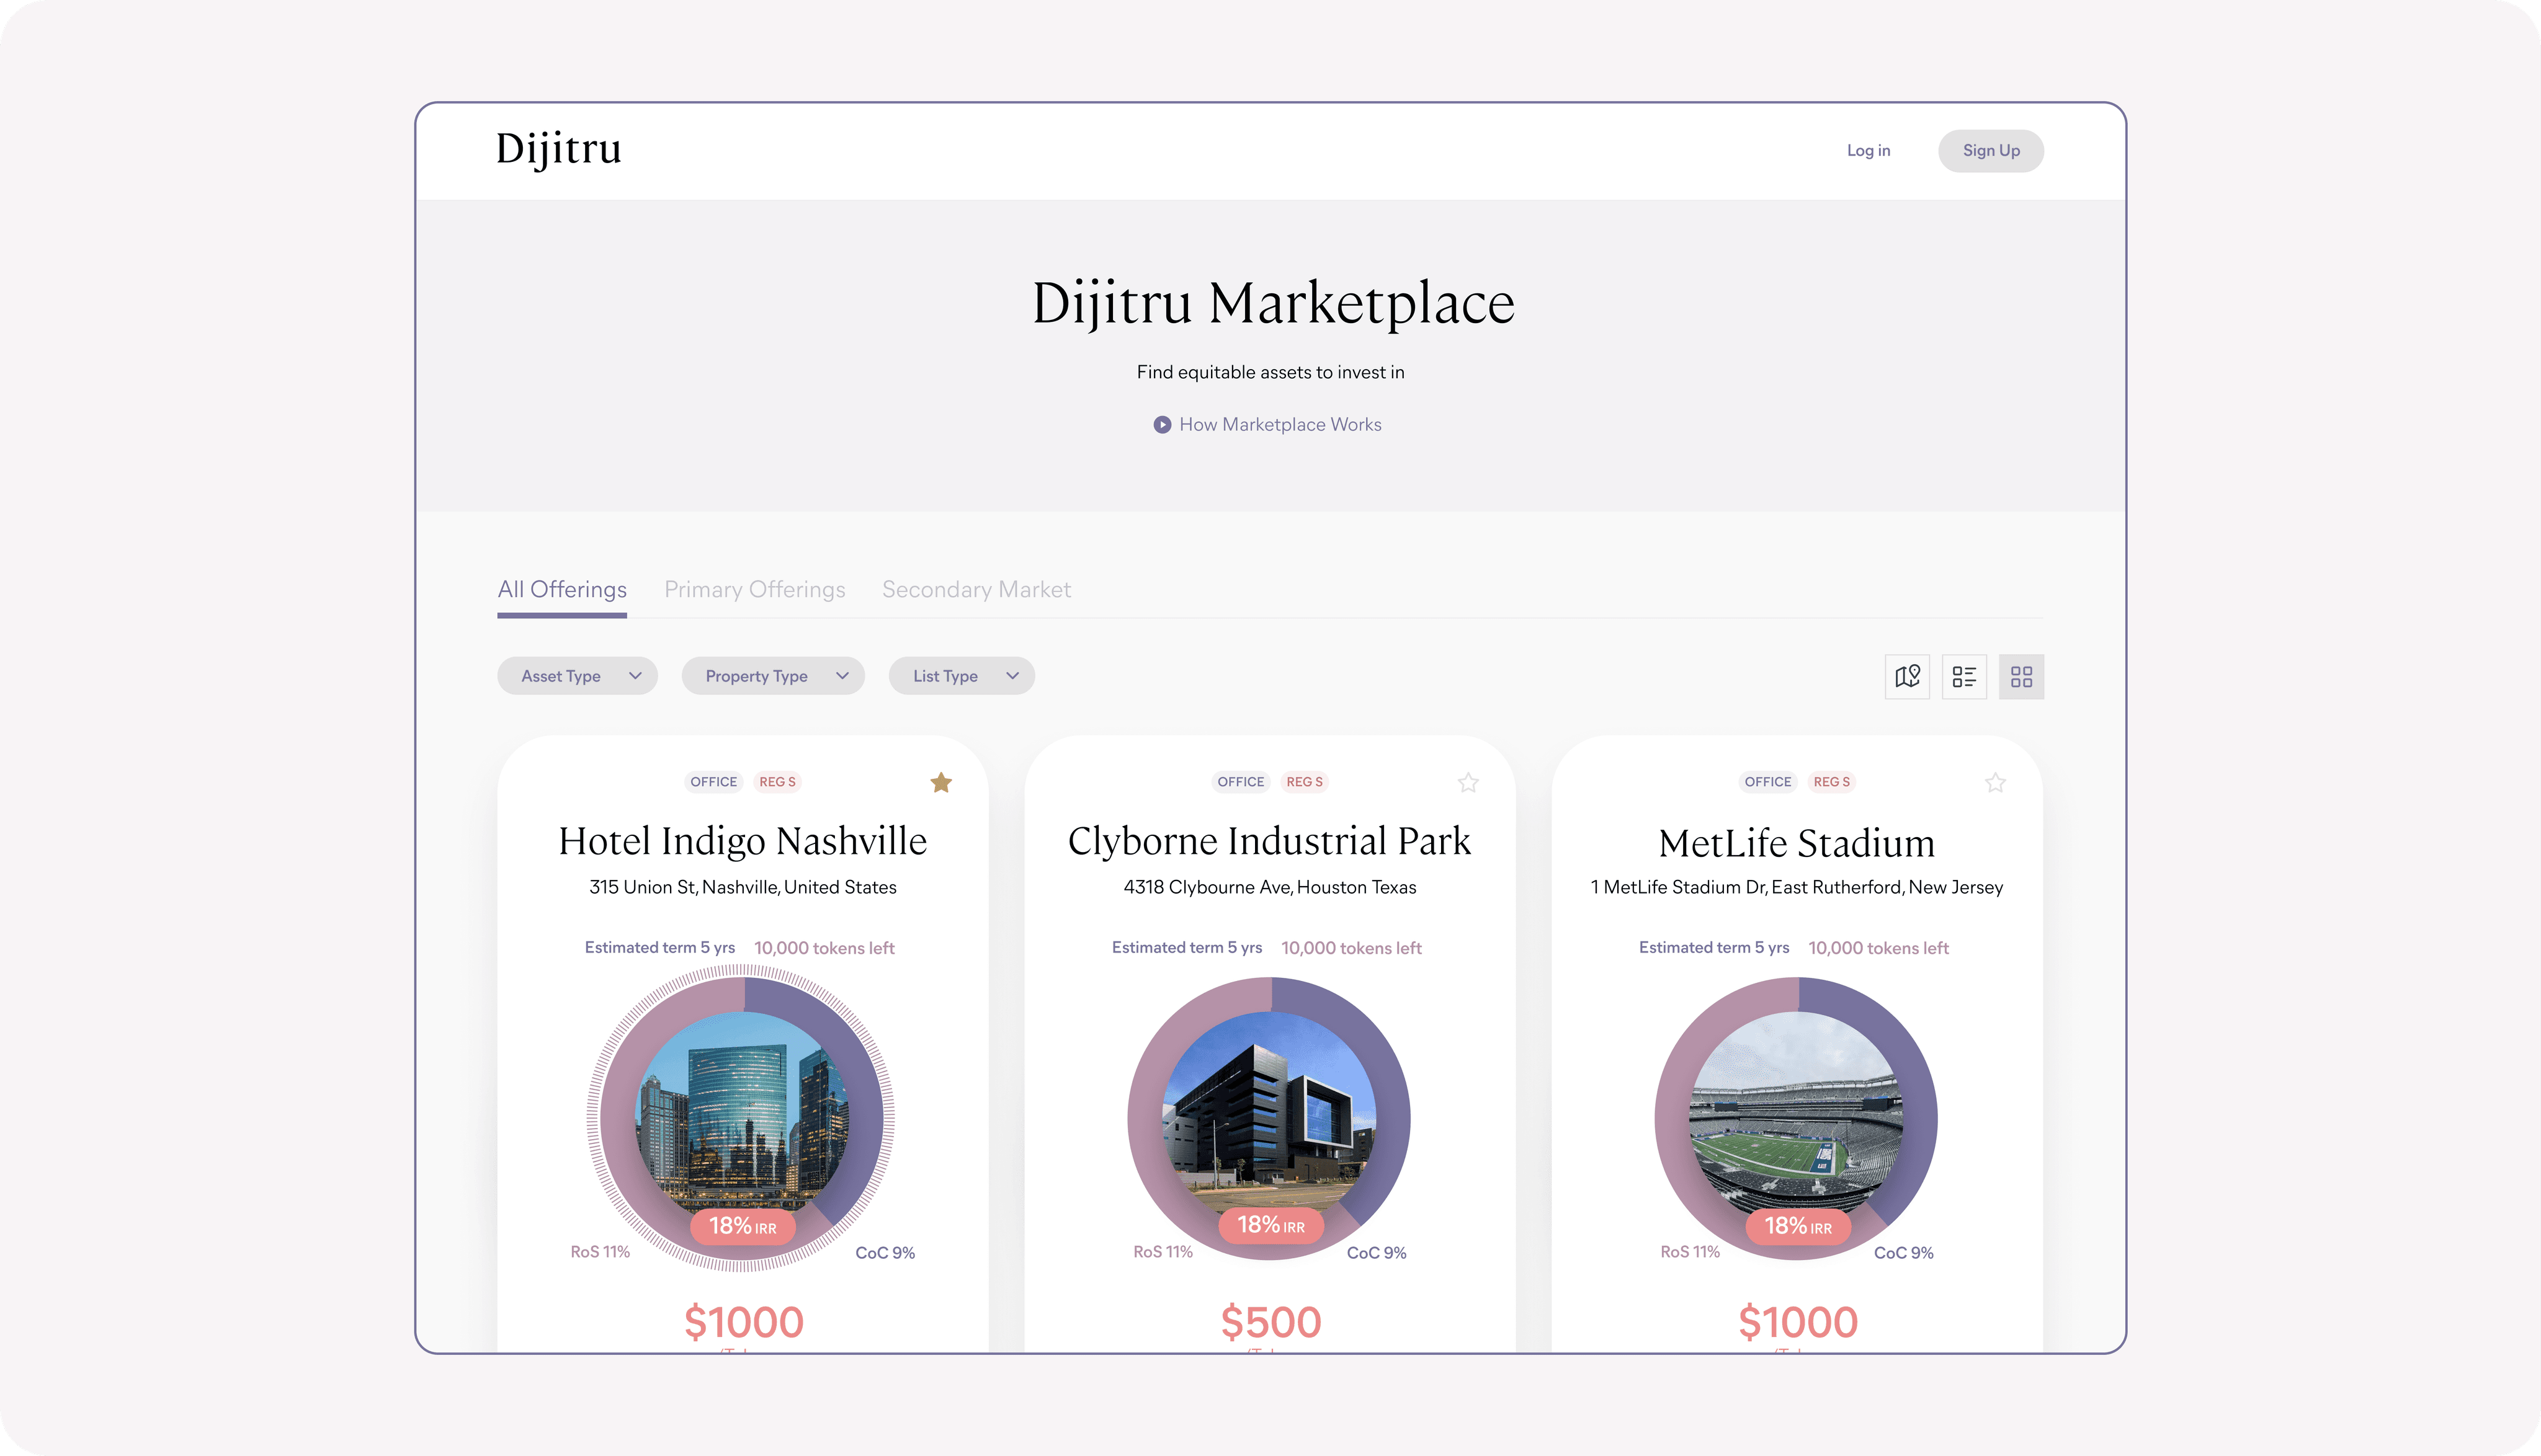
Task: Open the List Type dropdown
Action: point(960,676)
